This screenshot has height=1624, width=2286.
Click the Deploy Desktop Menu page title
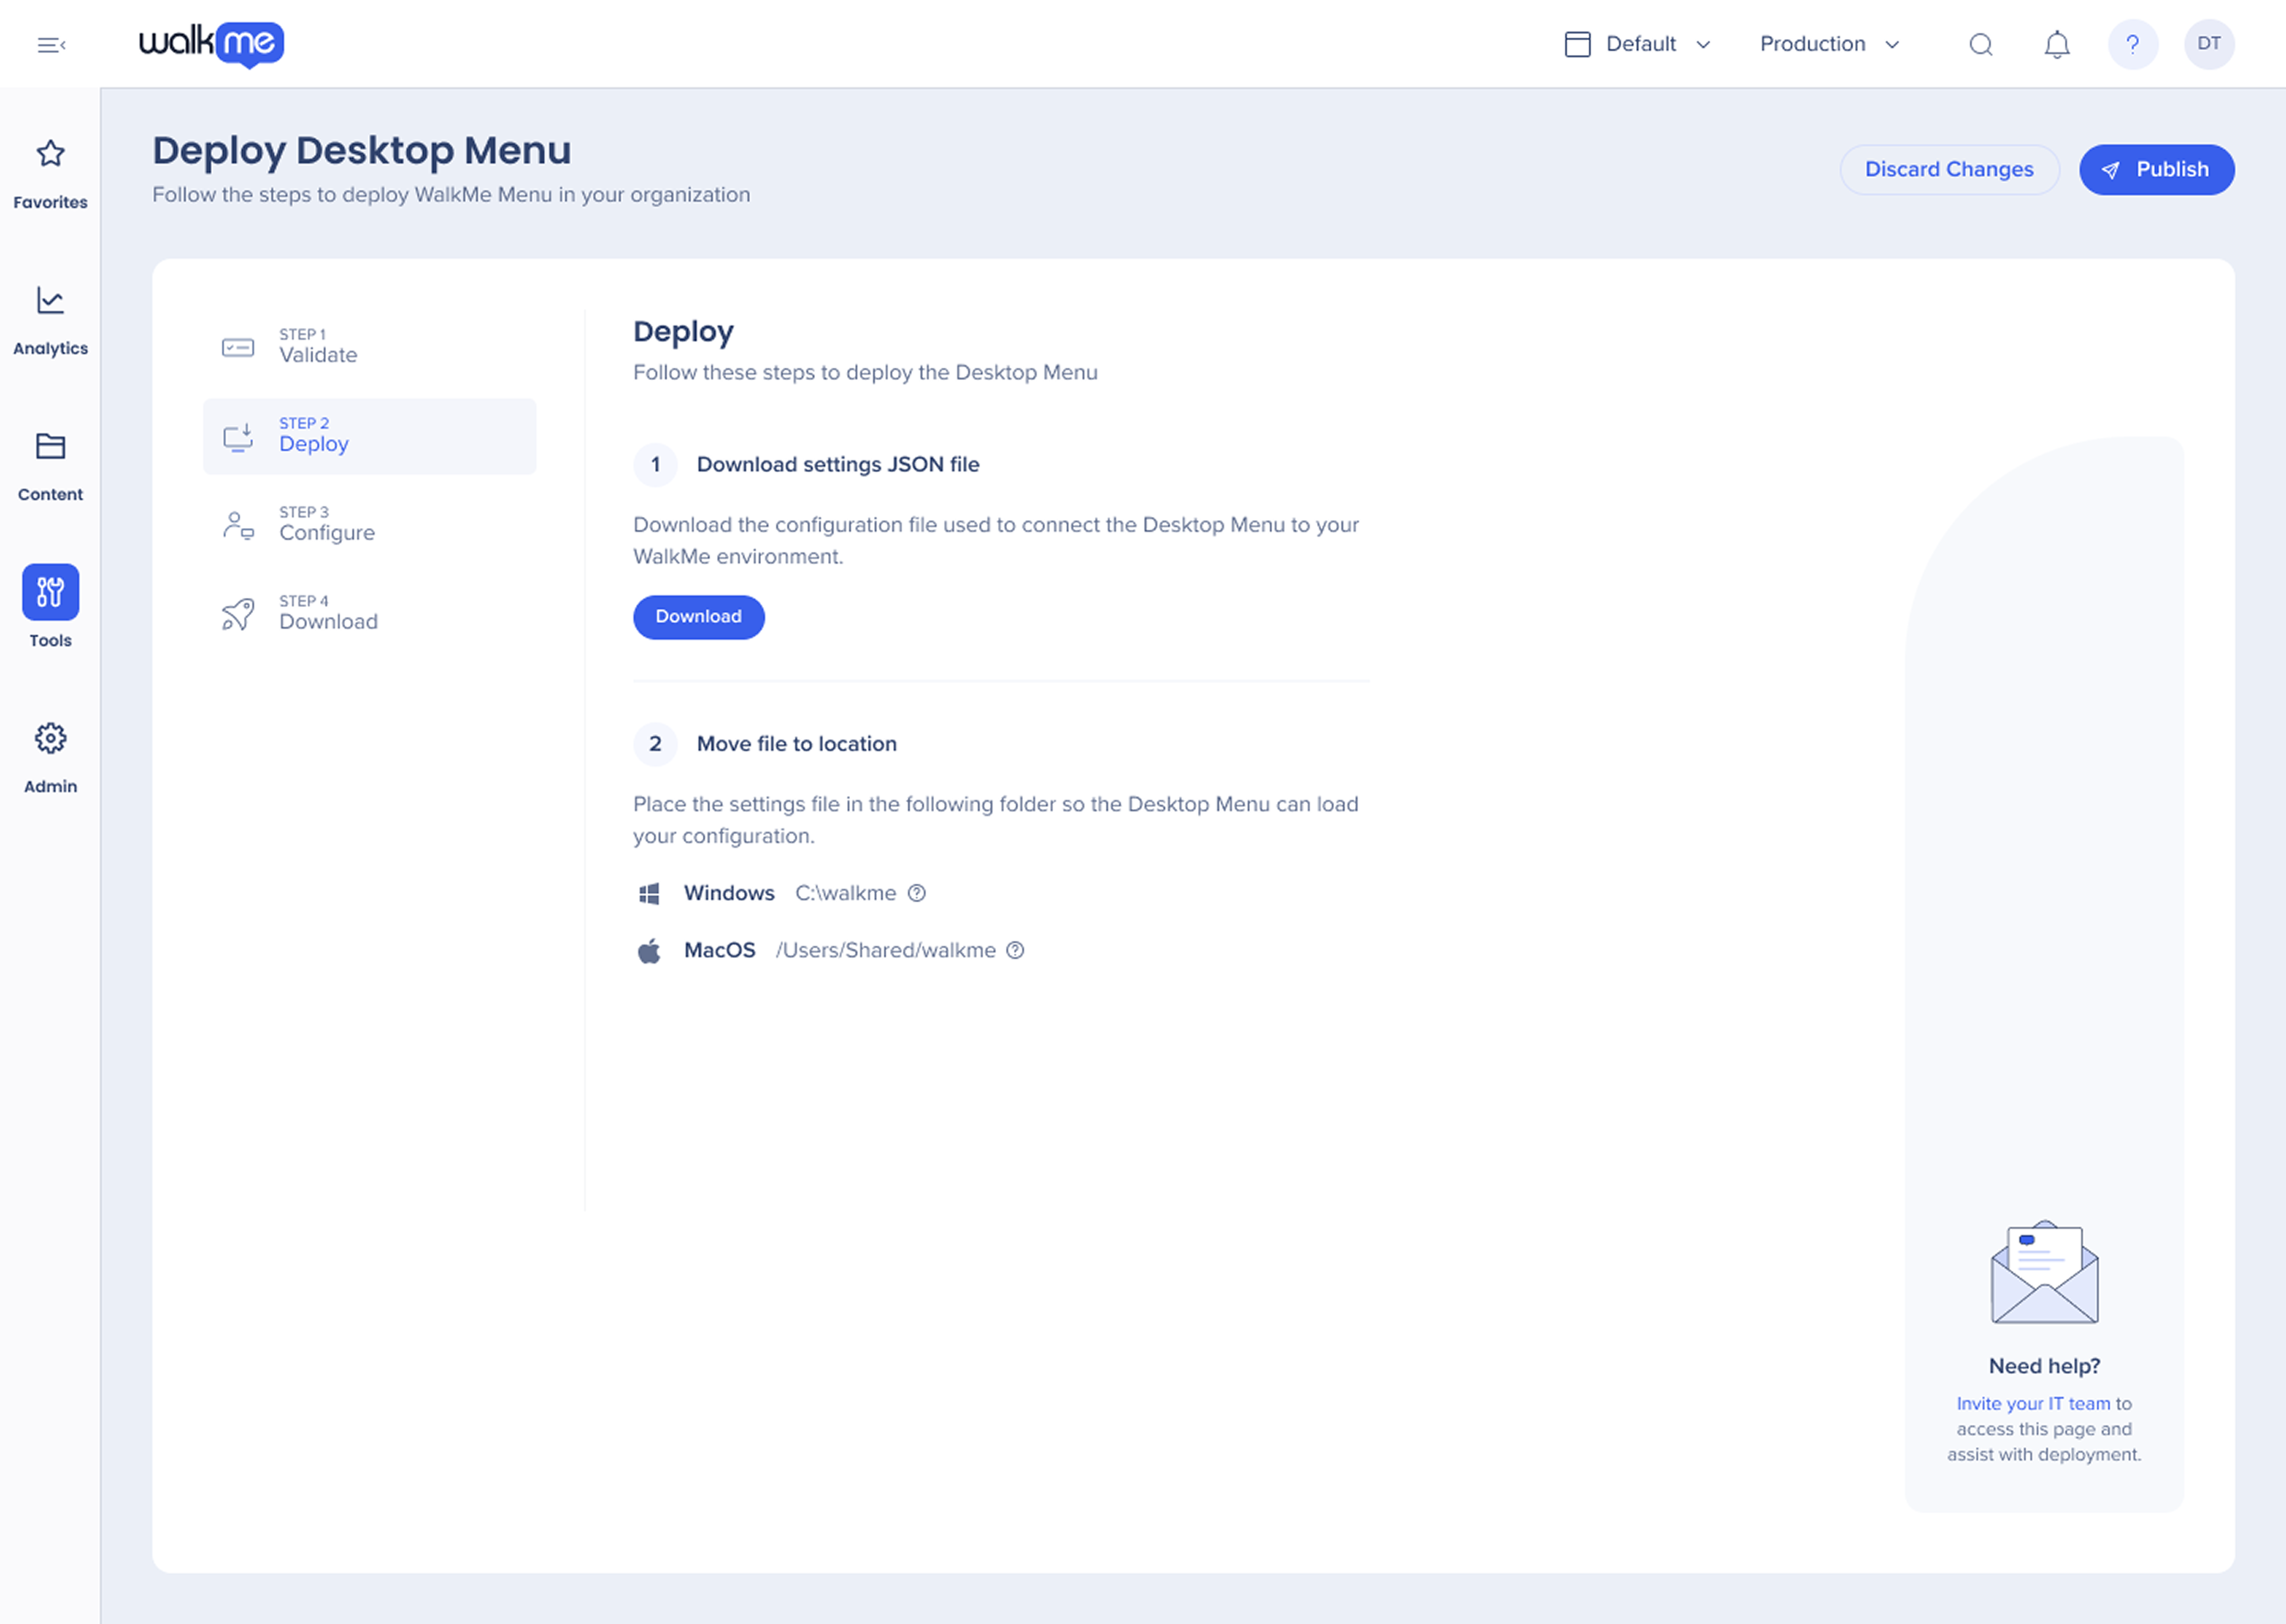(361, 150)
